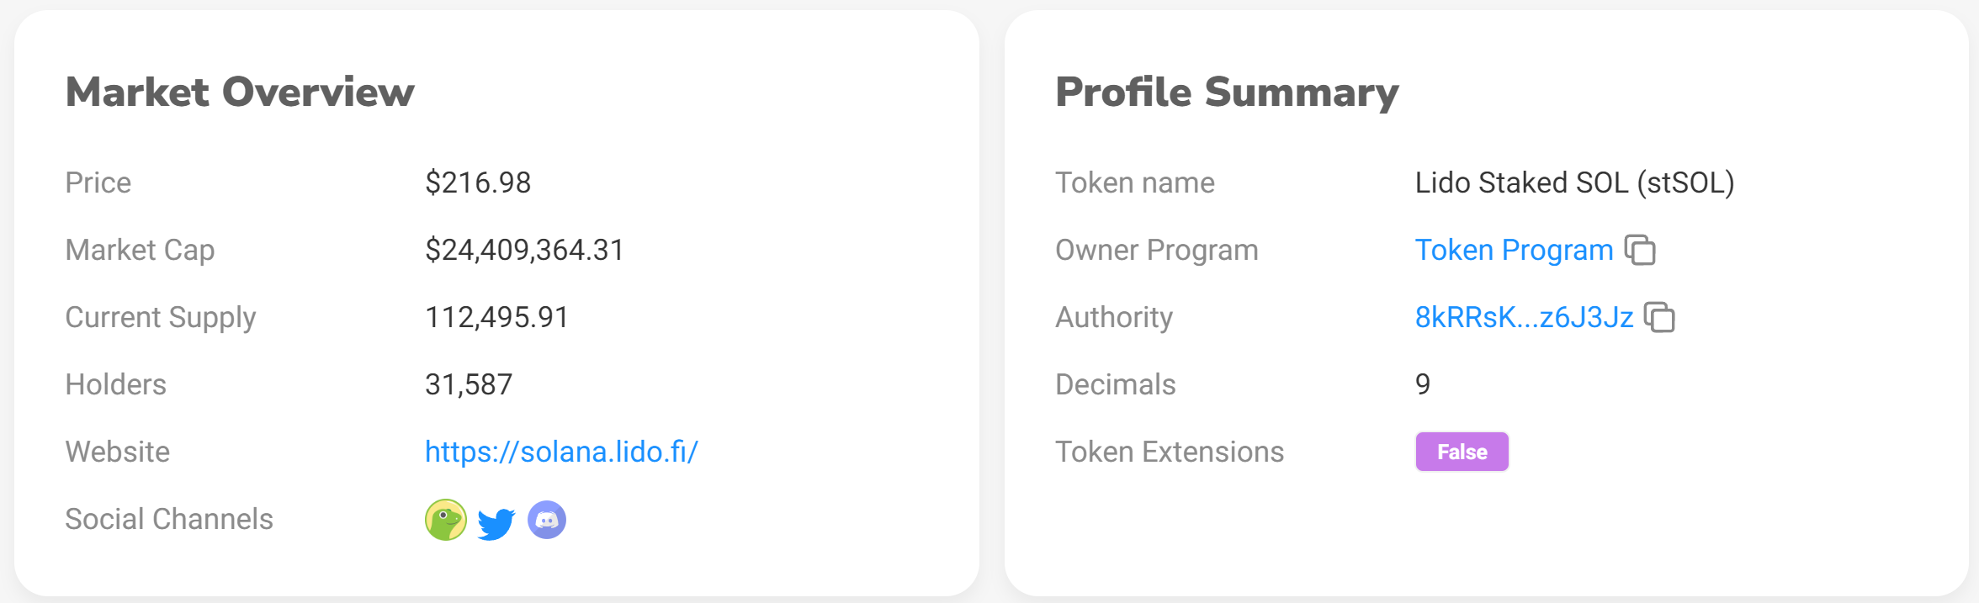
Task: Open authority address 8kRRsK...z6J3Jz link
Action: (1524, 317)
